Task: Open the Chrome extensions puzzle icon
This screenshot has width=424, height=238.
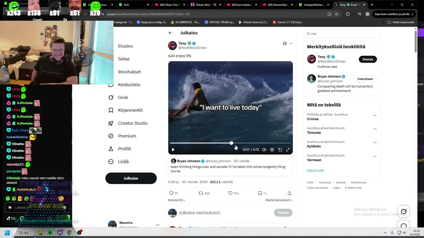Action: click(347, 14)
